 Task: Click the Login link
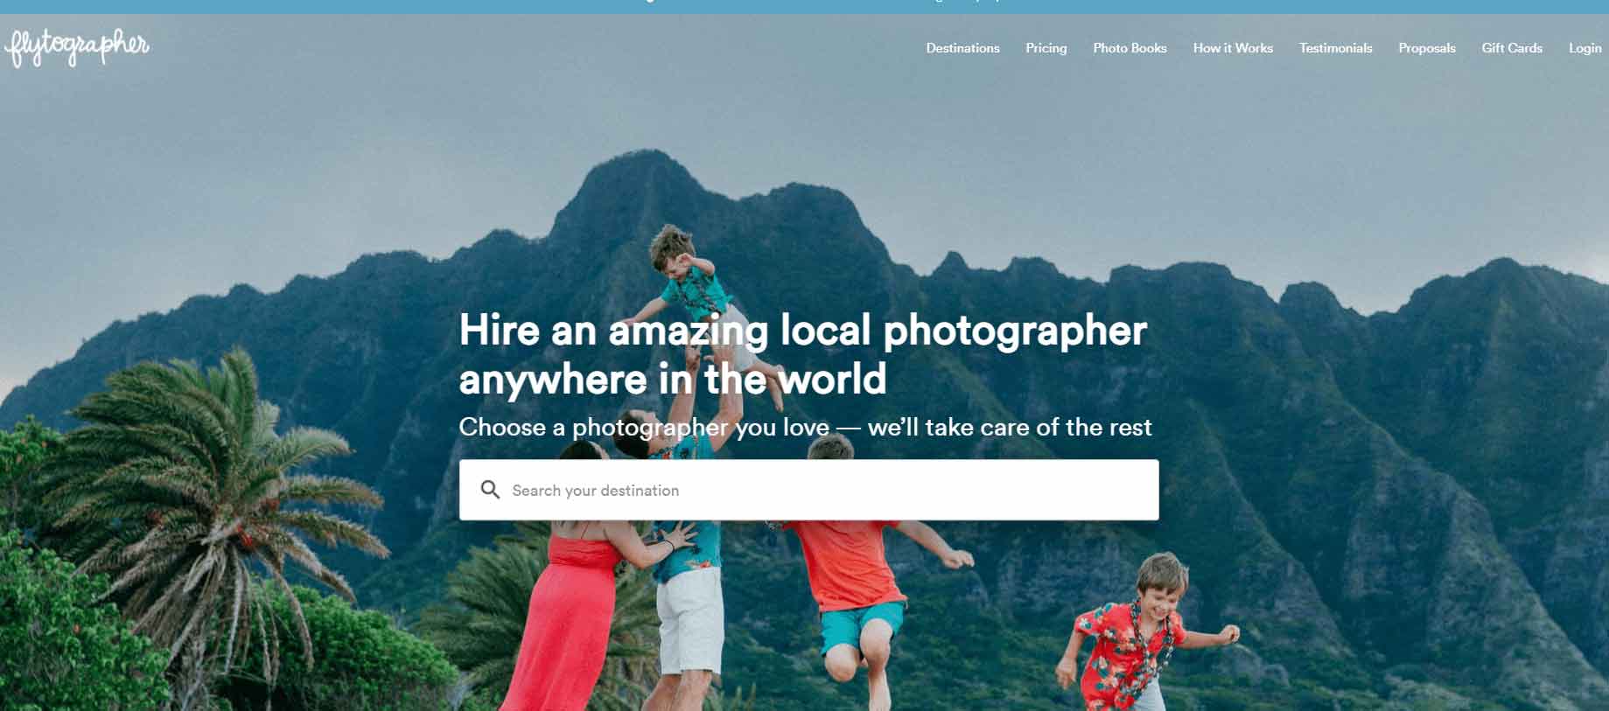pyautogui.click(x=1585, y=48)
